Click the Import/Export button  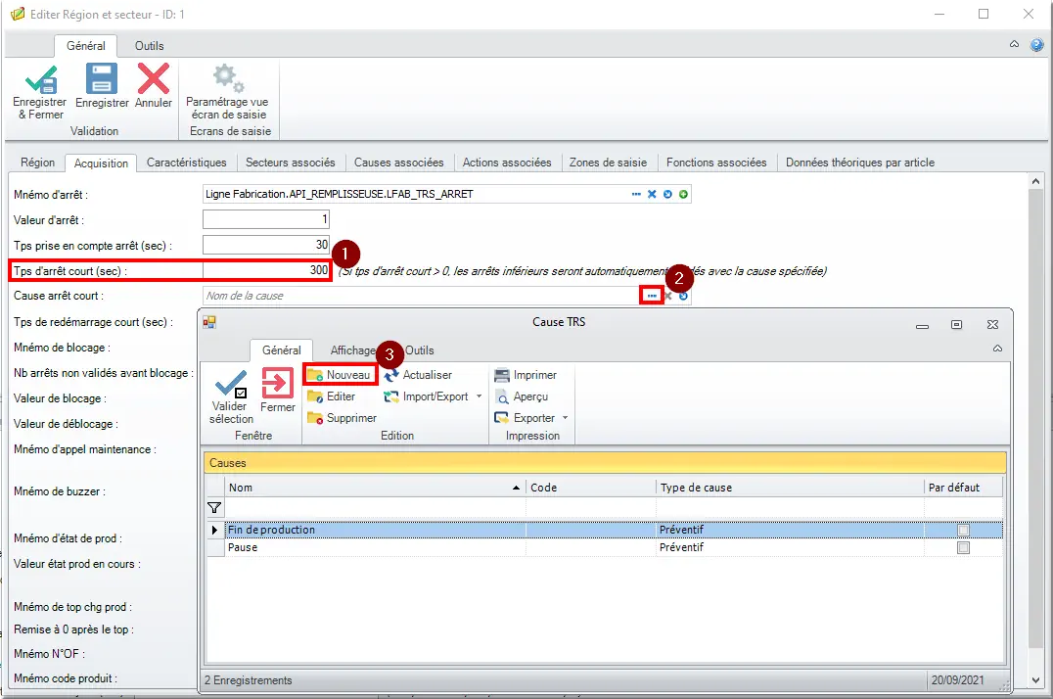click(426, 396)
